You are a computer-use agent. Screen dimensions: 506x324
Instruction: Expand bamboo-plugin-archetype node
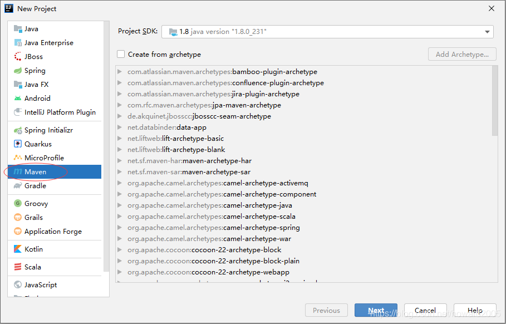(120, 72)
